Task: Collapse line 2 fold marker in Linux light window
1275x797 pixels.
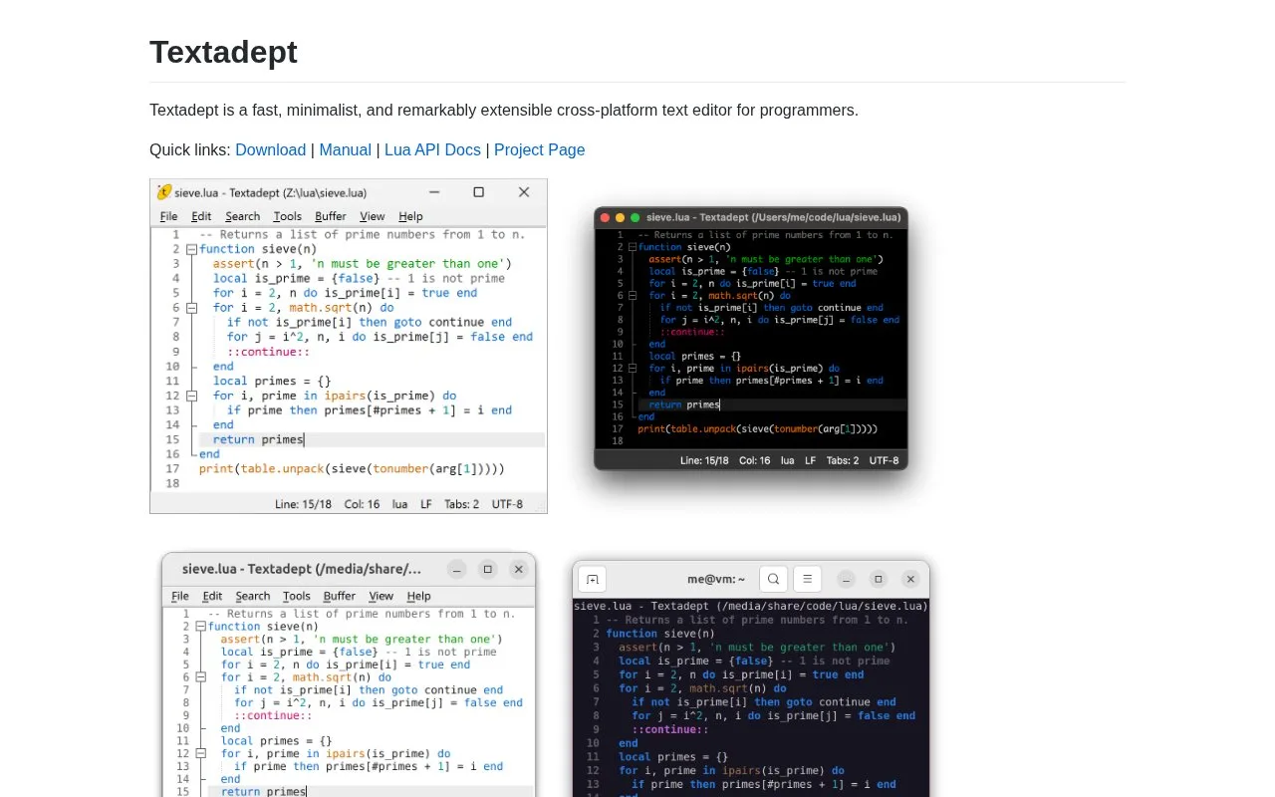Action: [200, 627]
